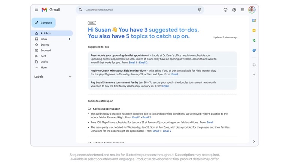Click the 'Topics to catch up on' label
Image resolution: width=292 pixels, height=164 pixels.
[100, 101]
